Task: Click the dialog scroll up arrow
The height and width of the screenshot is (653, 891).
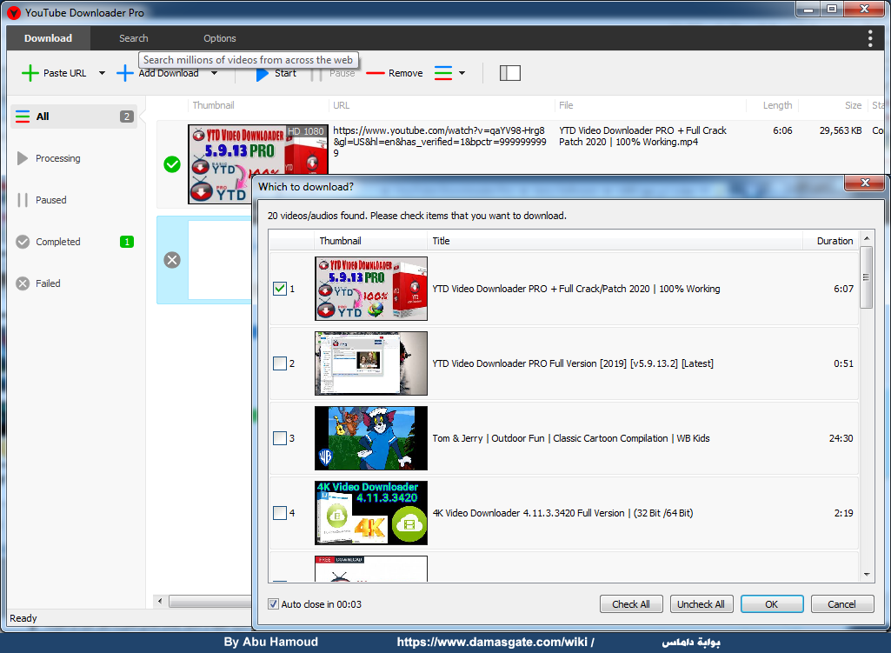Action: 867,238
